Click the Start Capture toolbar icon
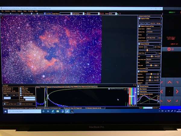181x136 pixels. 1,14
